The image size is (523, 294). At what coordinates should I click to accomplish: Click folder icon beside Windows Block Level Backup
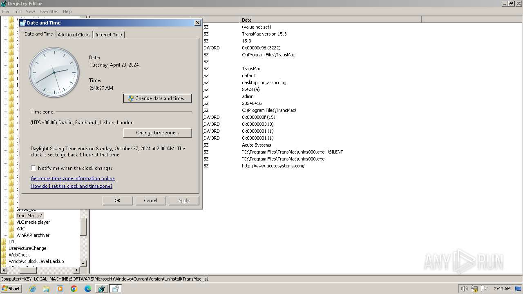point(4,261)
